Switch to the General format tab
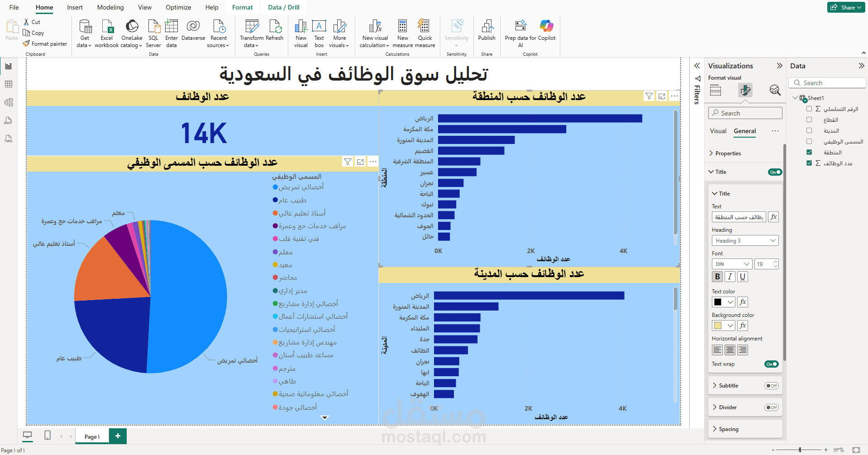Image resolution: width=868 pixels, height=455 pixels. pyautogui.click(x=744, y=131)
